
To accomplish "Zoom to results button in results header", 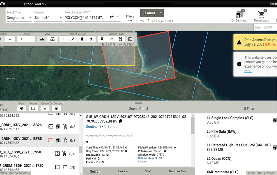I will pyautogui.click(x=33, y=108).
